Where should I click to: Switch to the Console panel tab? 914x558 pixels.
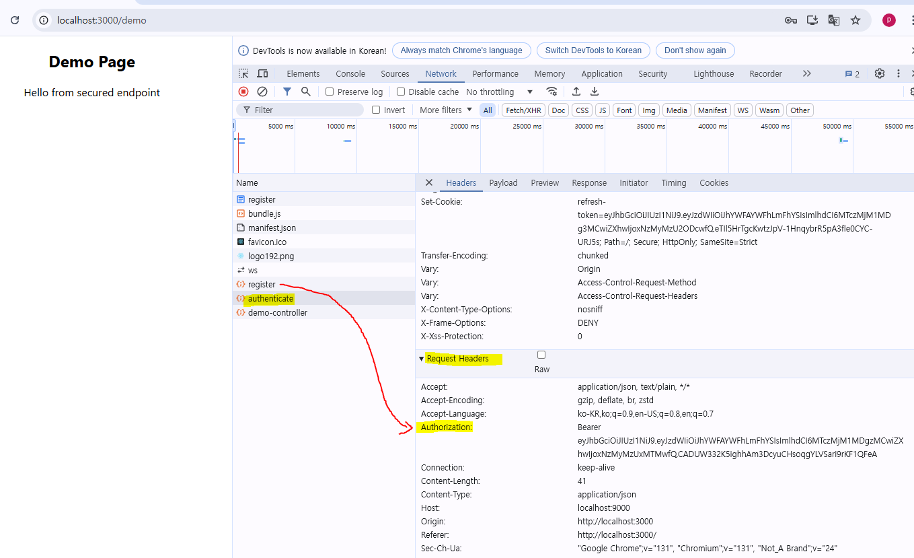coord(350,74)
